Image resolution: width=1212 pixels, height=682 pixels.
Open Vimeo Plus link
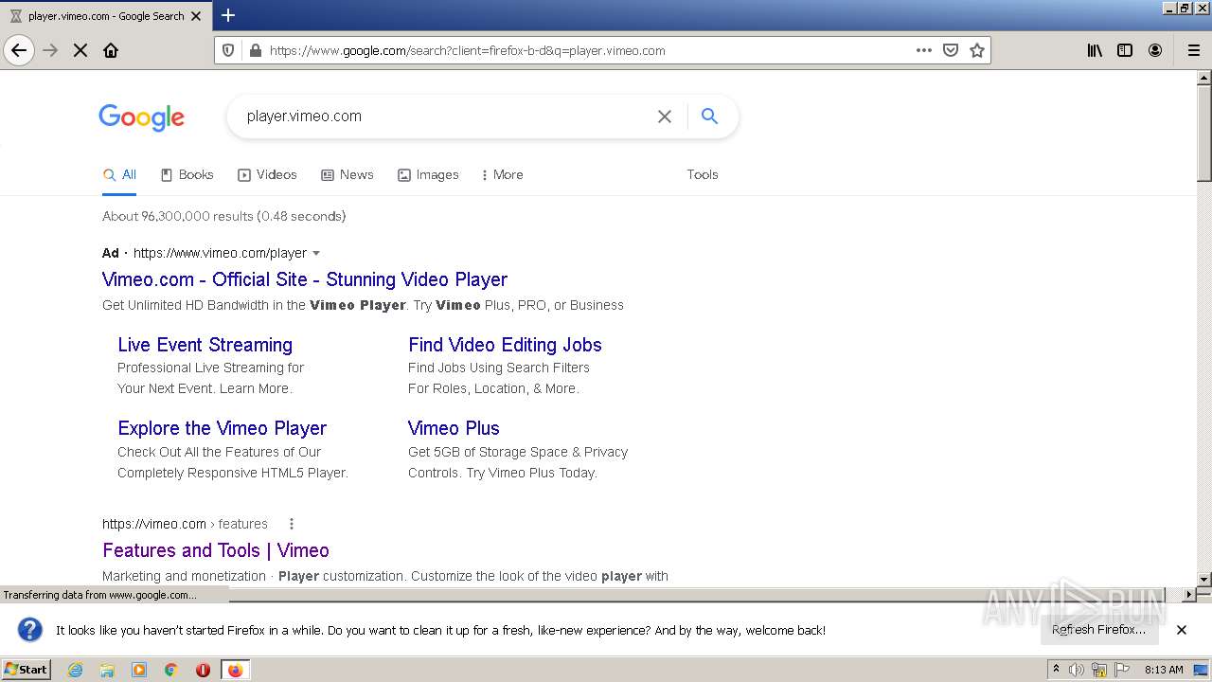point(454,428)
